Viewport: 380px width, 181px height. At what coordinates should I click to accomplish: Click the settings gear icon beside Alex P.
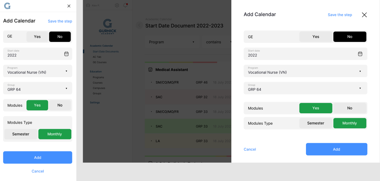117,5
